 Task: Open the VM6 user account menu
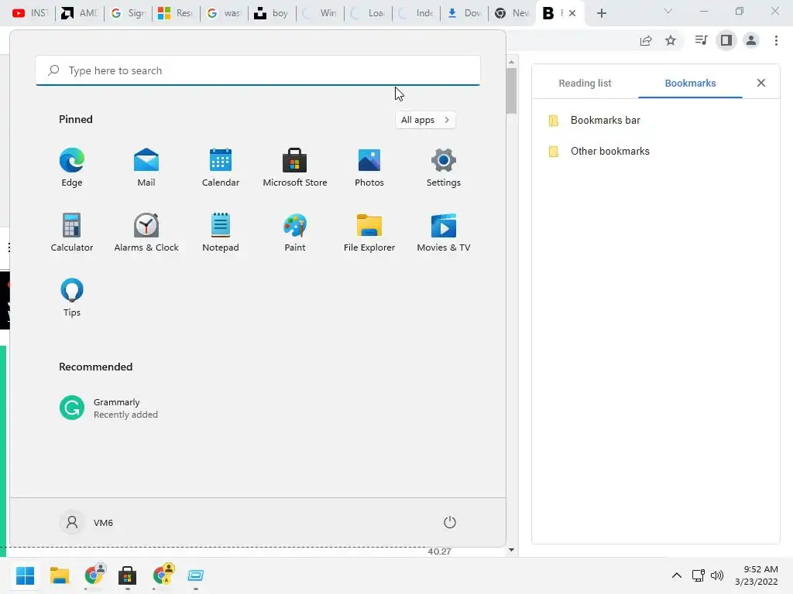coord(87,522)
